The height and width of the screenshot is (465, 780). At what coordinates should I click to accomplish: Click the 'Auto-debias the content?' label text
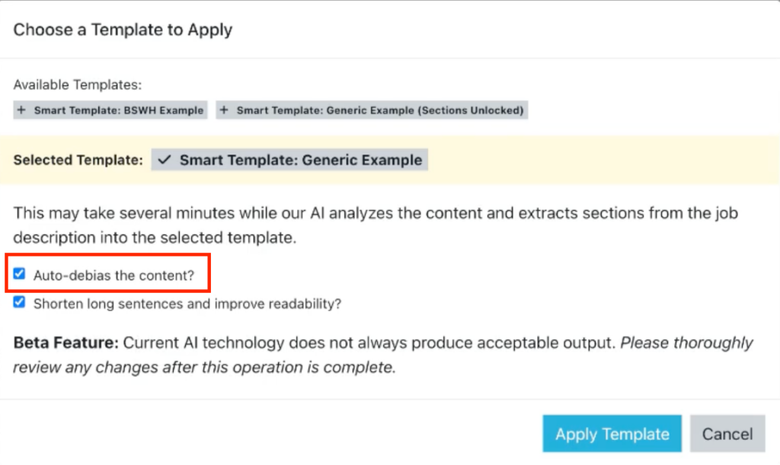pos(113,275)
